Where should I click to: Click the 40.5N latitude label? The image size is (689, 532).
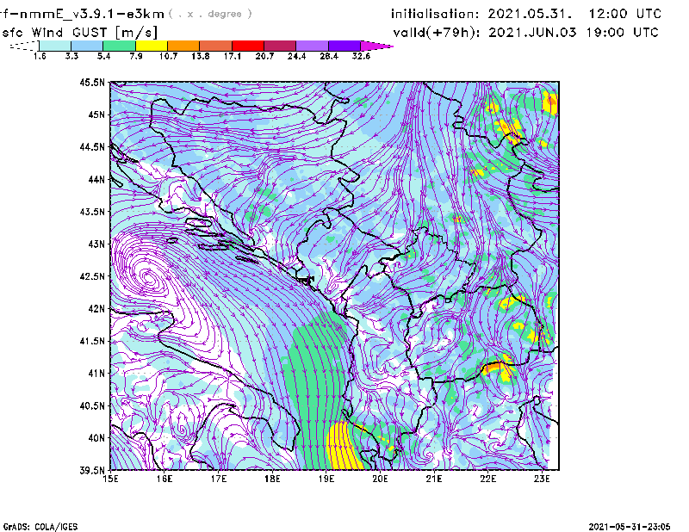(92, 405)
